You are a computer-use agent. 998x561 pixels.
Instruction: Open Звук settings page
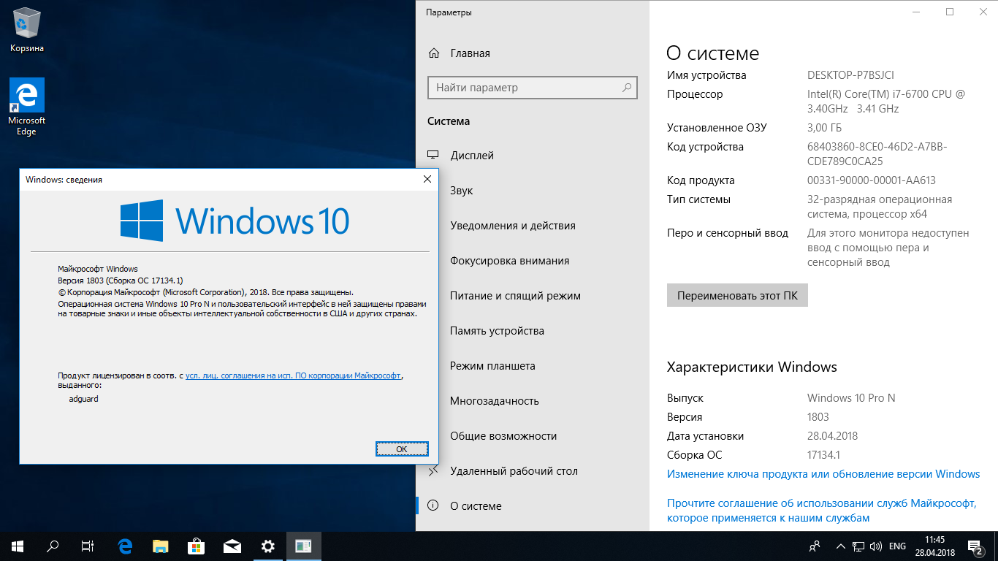coord(532,191)
